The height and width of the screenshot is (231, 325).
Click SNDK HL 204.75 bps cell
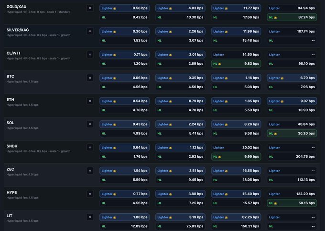point(292,157)
